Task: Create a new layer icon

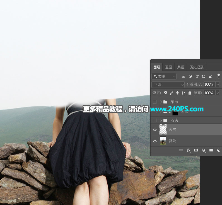Action: [218, 150]
